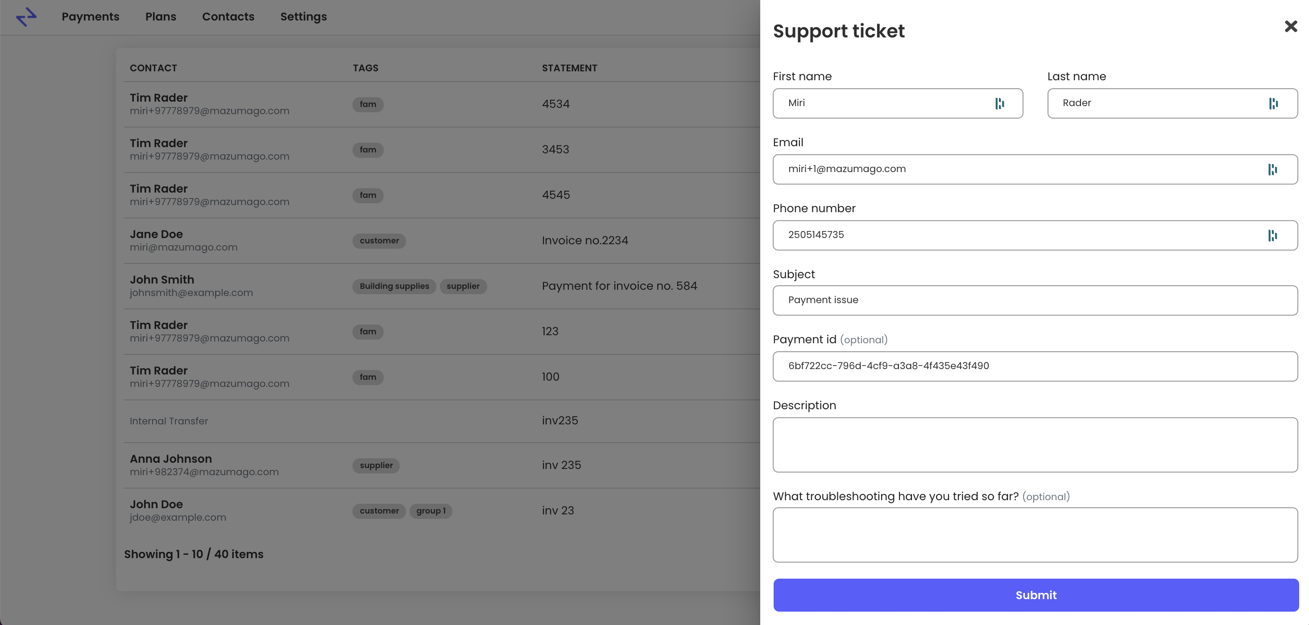Click autofill icon in Last name field

tap(1273, 103)
